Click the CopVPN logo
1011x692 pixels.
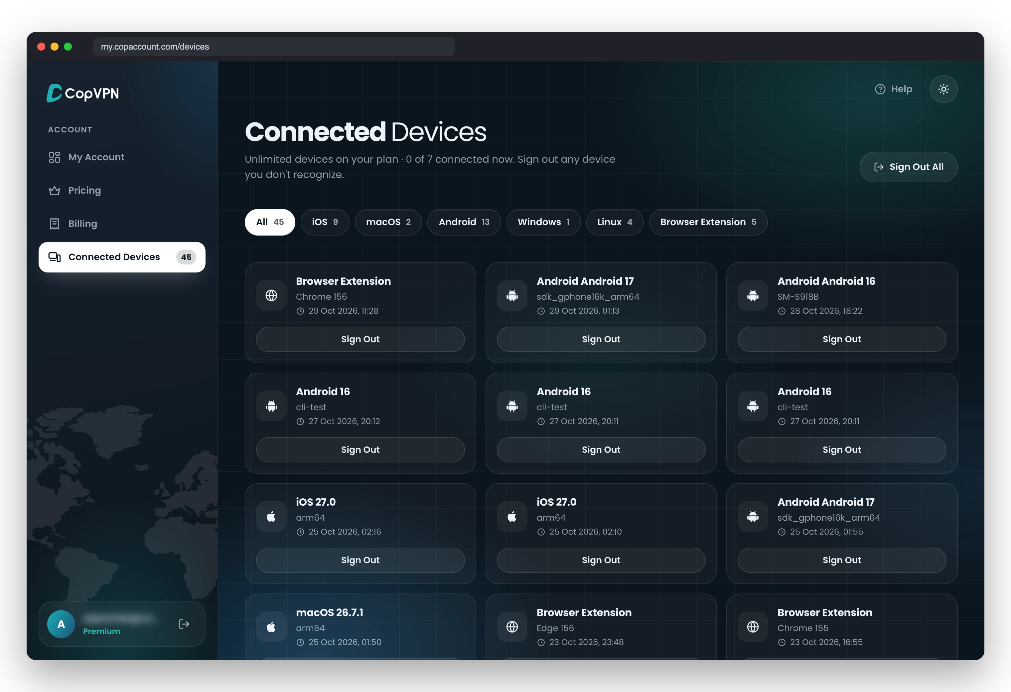[x=83, y=93]
